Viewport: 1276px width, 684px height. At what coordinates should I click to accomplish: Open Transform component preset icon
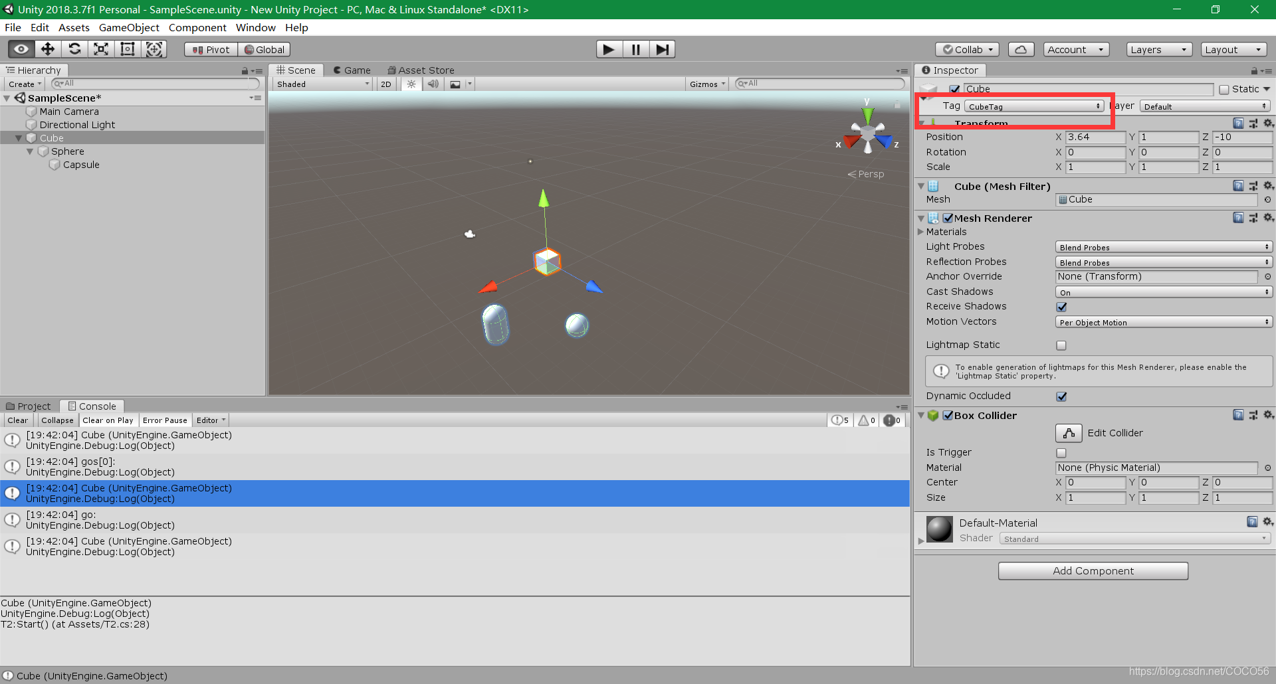[1253, 124]
